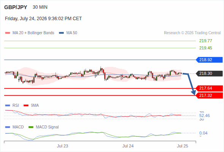Click the MACD value 0.04
This screenshot has width=224, height=152.
coord(203,133)
